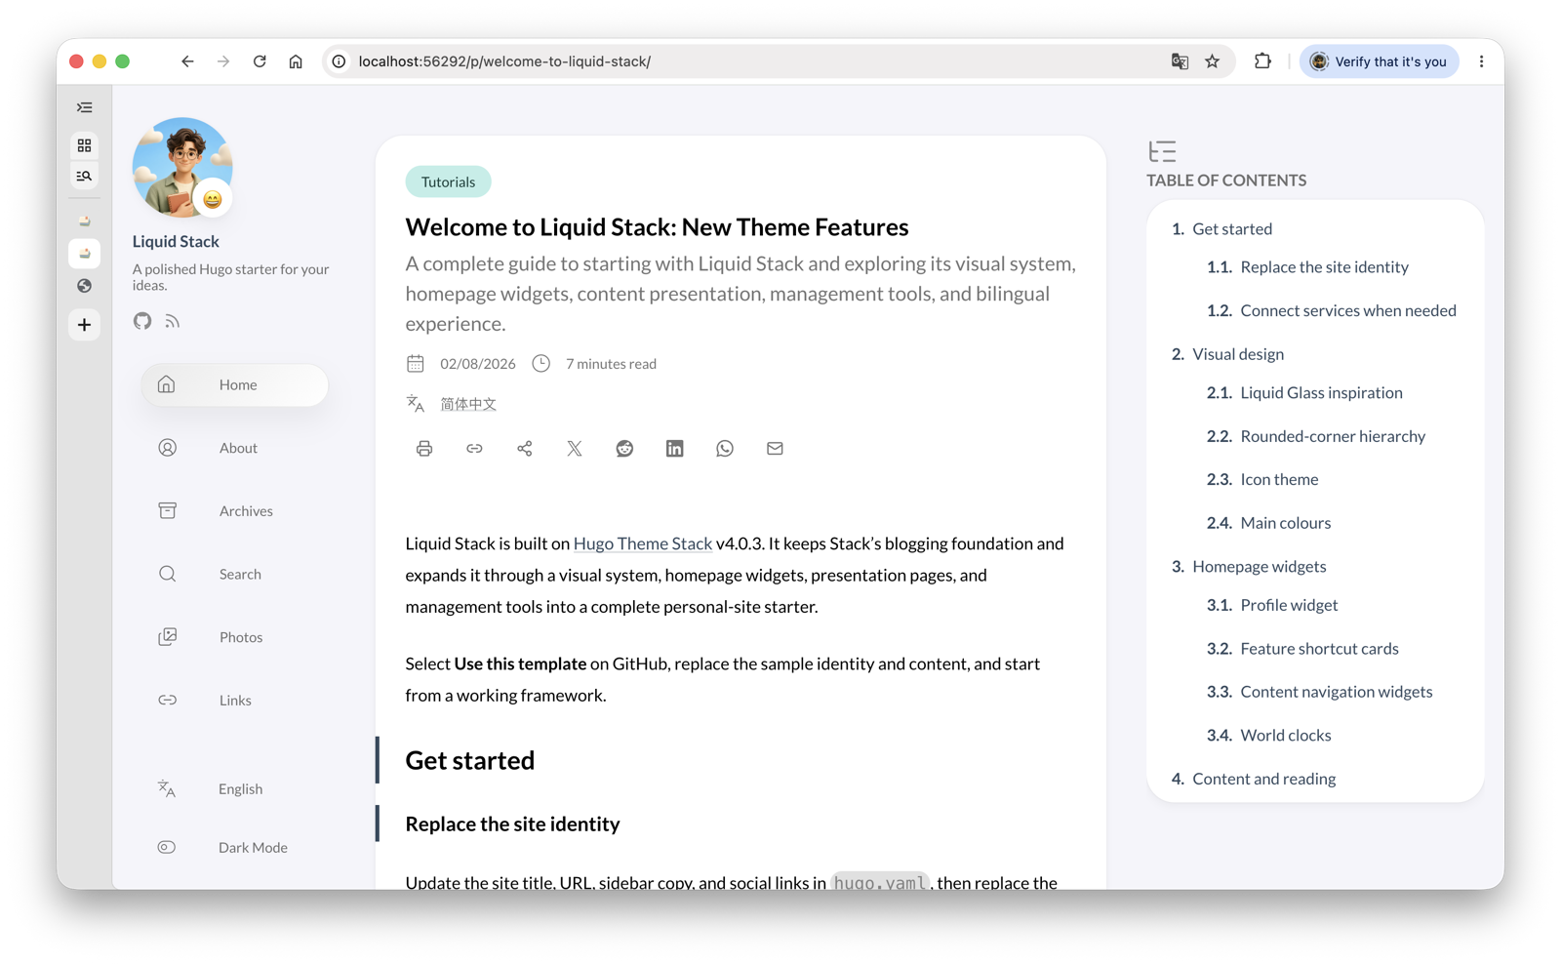Click the 02/08/2026 publish date
This screenshot has height=964, width=1561.
pos(477,364)
